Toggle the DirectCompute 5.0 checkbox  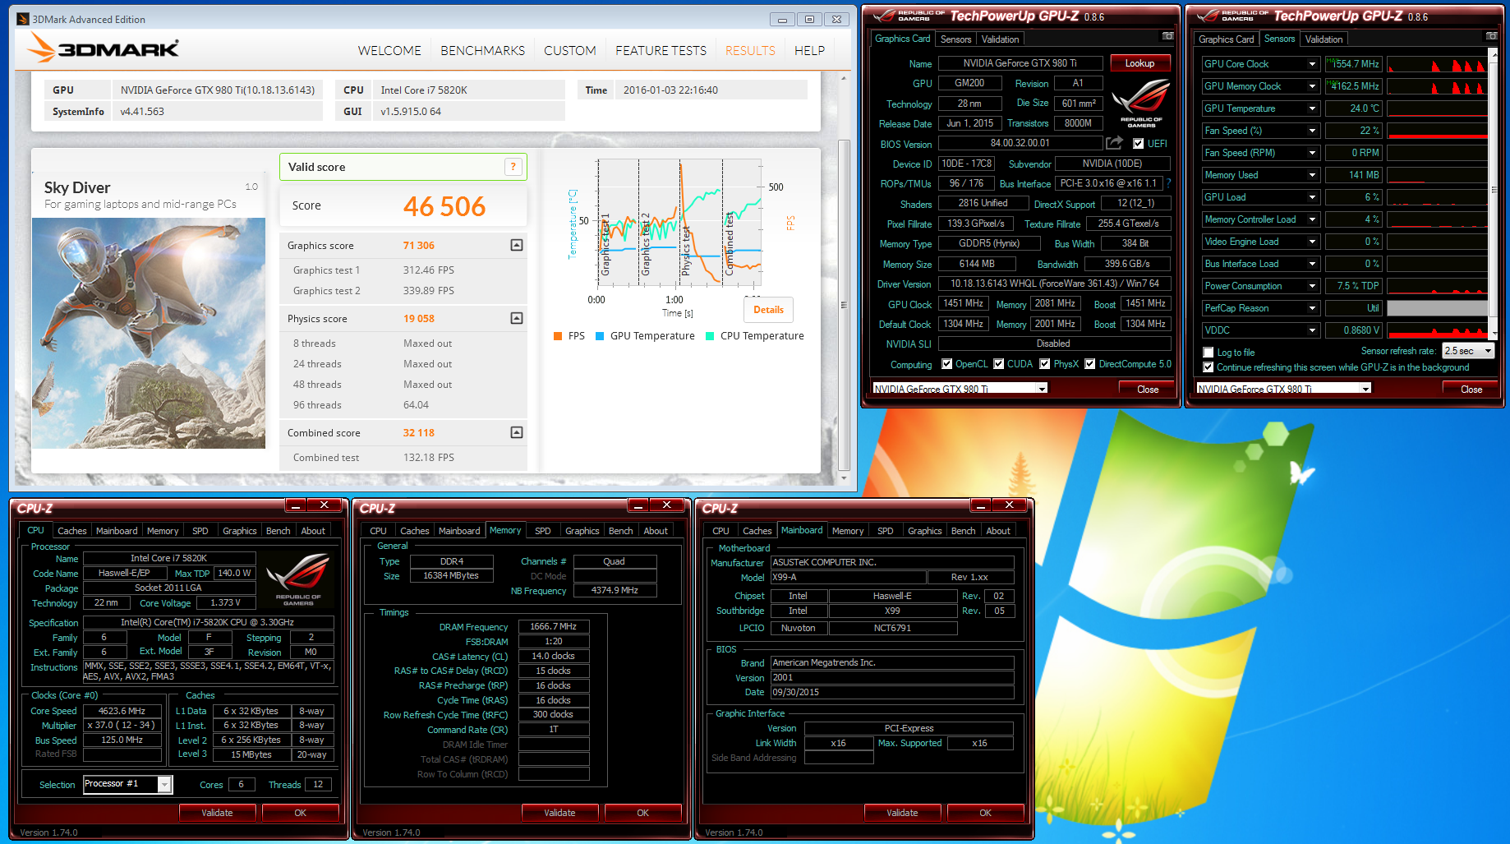pyautogui.click(x=1090, y=364)
